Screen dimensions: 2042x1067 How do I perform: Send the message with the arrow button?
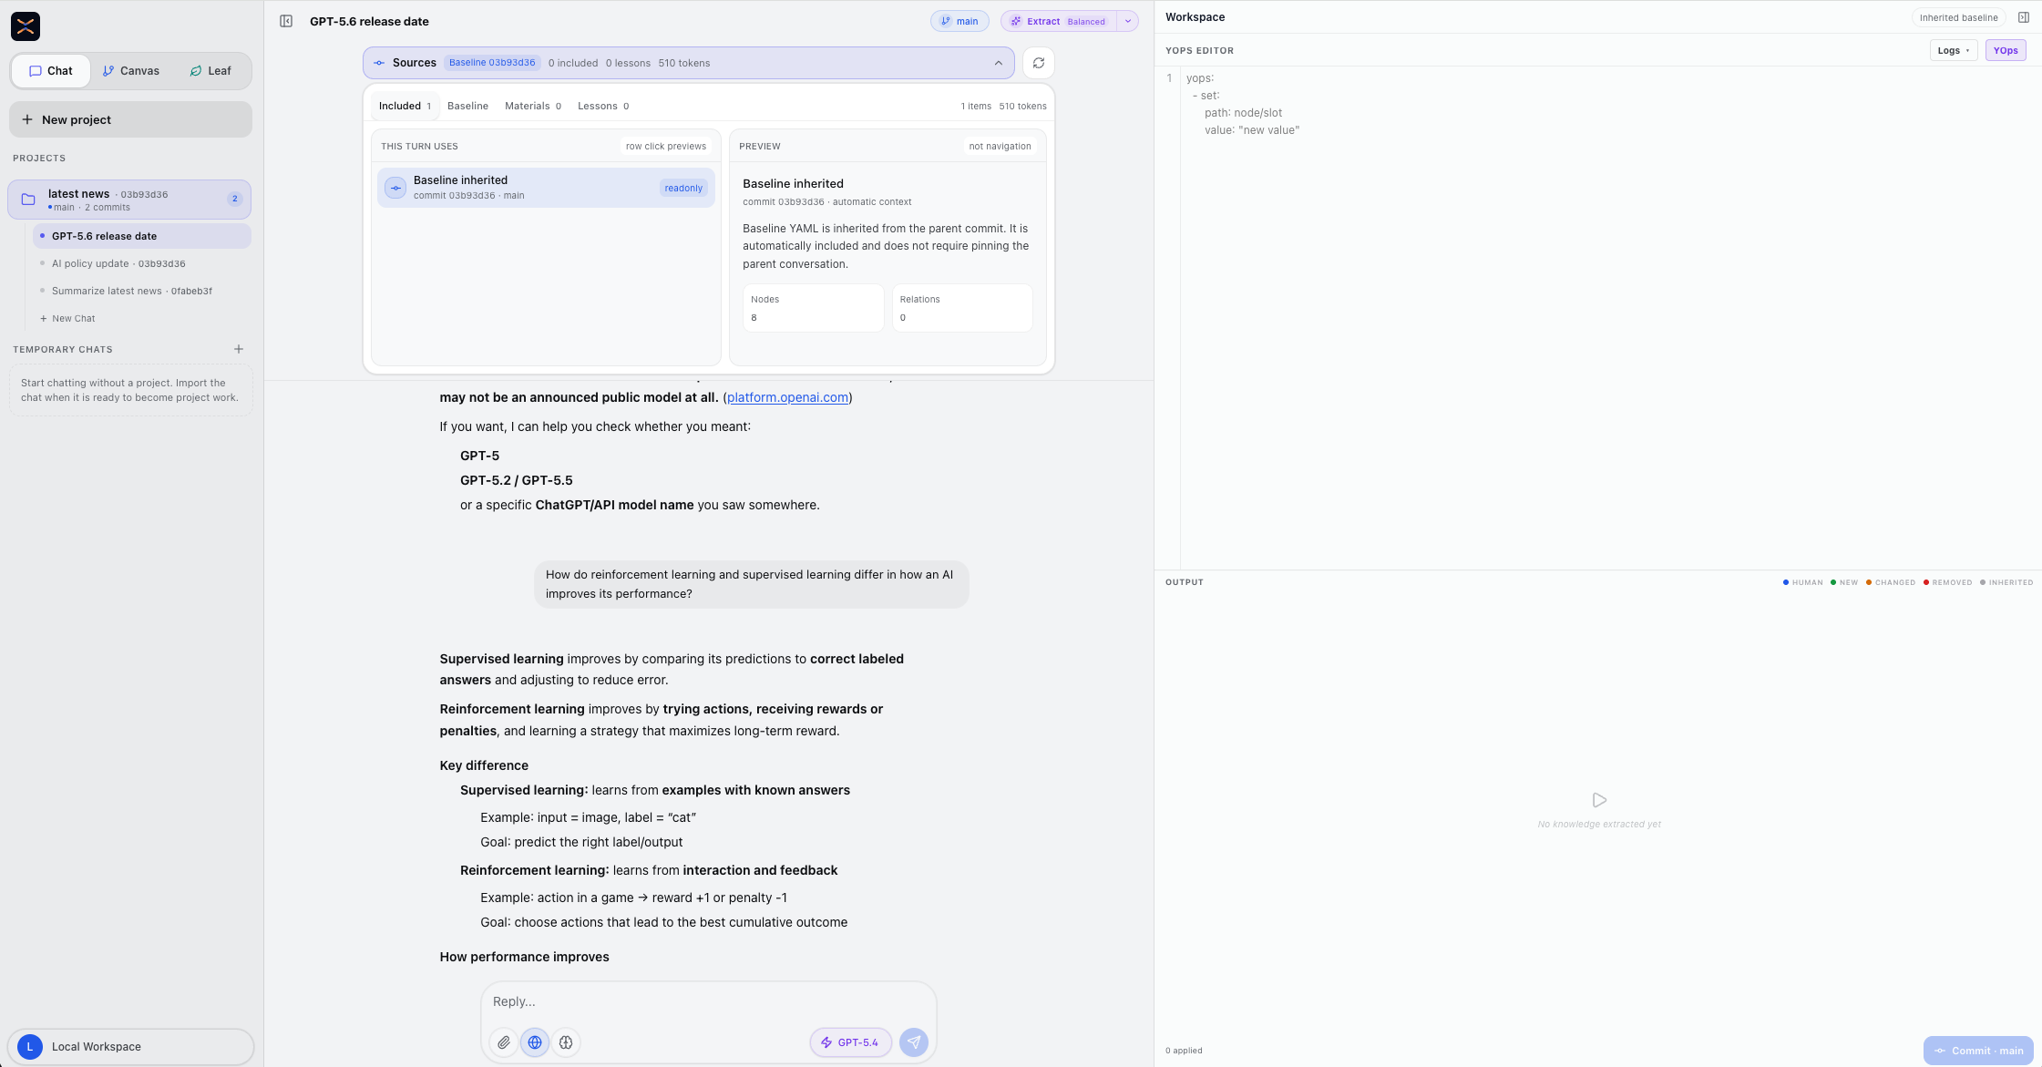[914, 1042]
